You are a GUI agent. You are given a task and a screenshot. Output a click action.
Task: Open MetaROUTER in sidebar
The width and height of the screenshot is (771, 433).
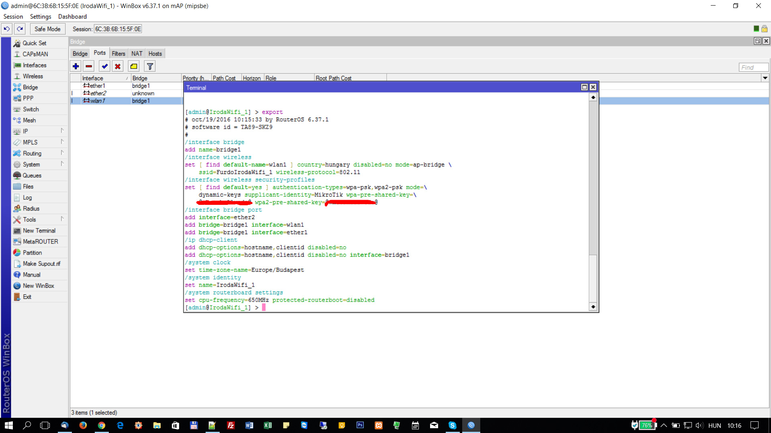click(x=40, y=242)
